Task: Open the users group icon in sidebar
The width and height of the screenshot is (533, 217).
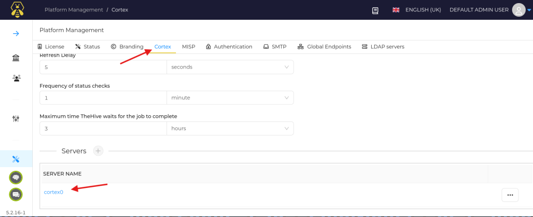Action: point(16,78)
